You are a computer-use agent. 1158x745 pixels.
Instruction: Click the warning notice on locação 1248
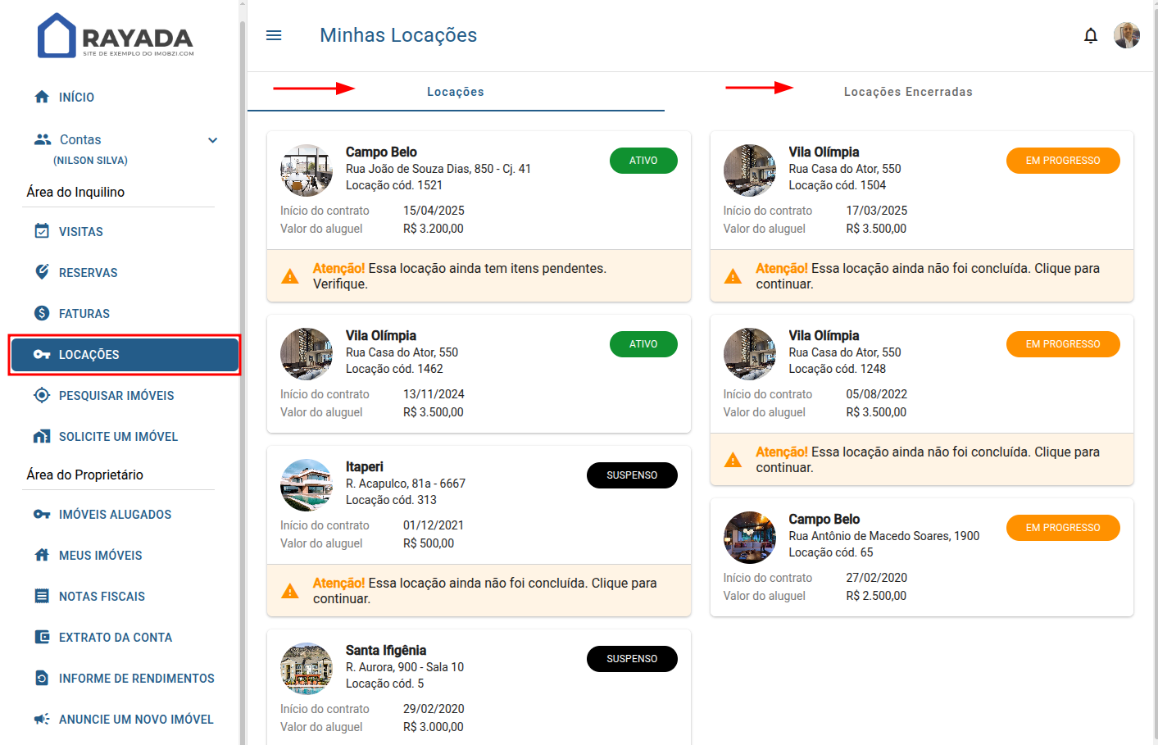(922, 460)
